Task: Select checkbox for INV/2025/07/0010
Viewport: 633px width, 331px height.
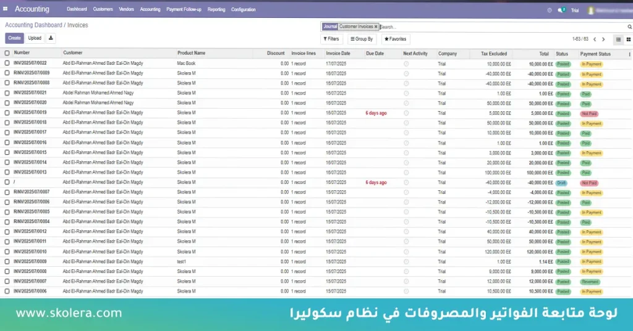Action: coord(7,251)
